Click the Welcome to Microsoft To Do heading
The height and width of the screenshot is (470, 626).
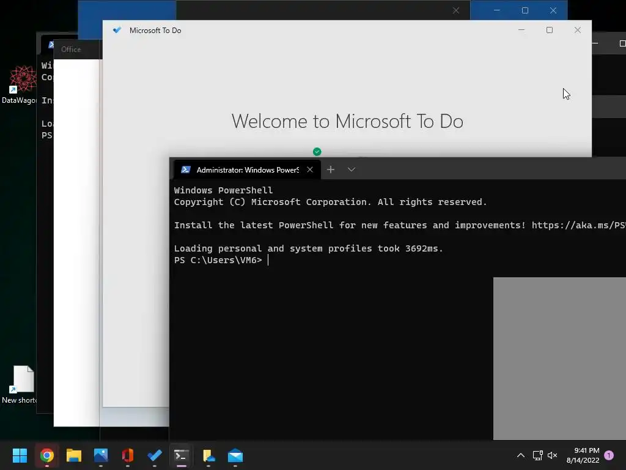[347, 121]
